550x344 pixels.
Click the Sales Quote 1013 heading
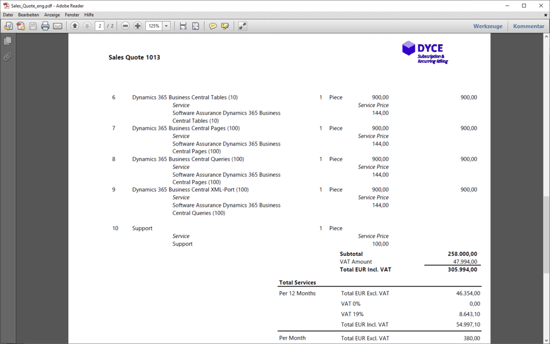point(134,57)
